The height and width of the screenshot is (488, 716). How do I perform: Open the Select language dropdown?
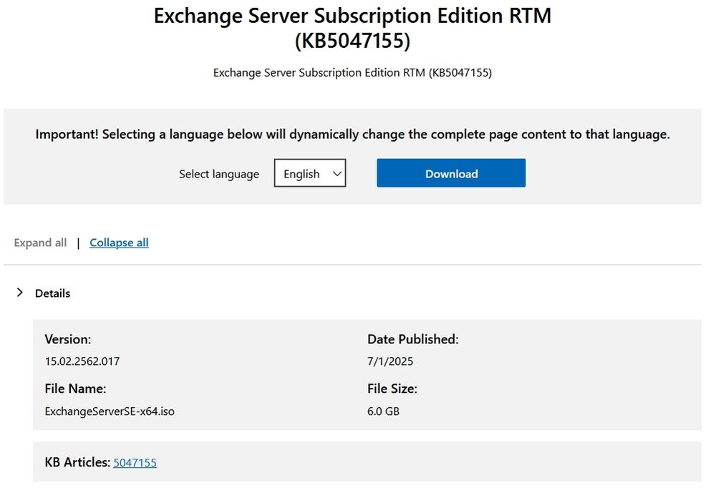tap(309, 173)
